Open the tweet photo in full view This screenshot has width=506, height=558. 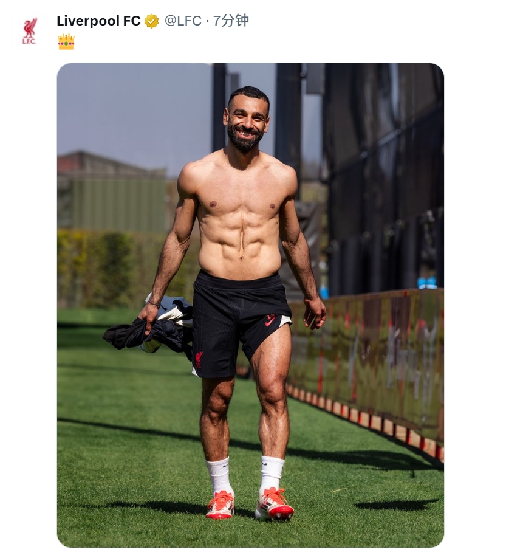pos(250,305)
